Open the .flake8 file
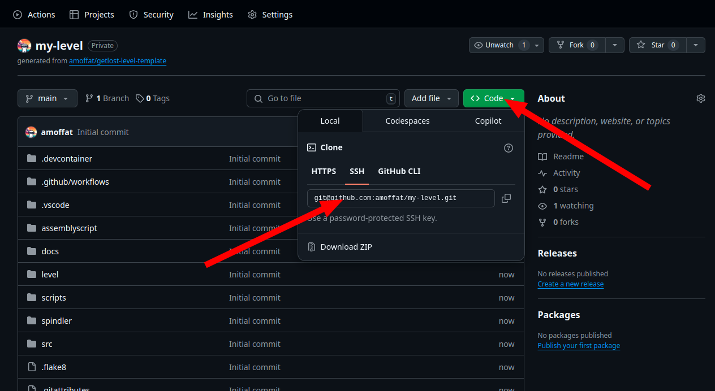The width and height of the screenshot is (715, 391). pos(54,367)
